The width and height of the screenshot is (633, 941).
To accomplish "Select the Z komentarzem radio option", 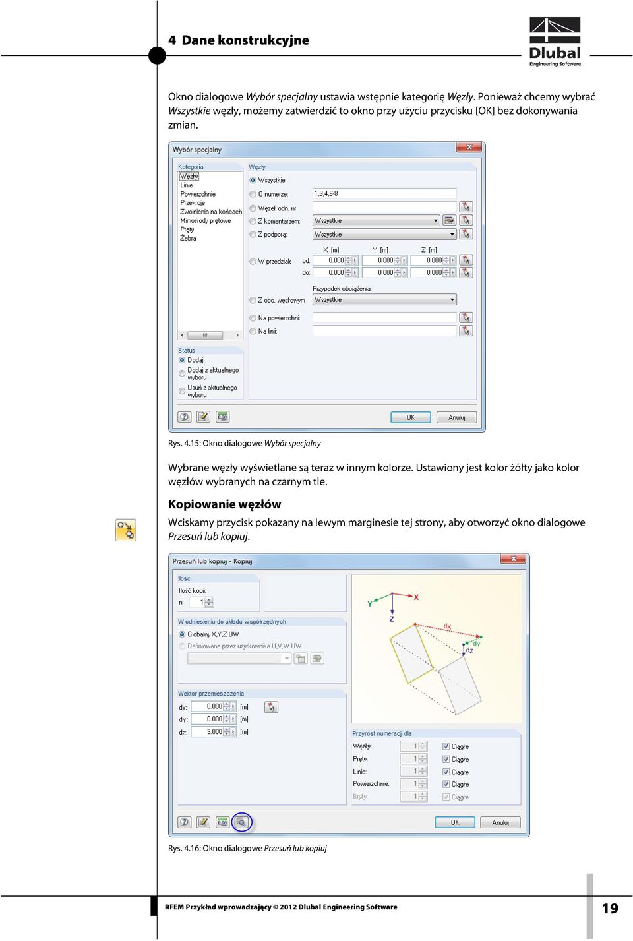I will tap(253, 221).
